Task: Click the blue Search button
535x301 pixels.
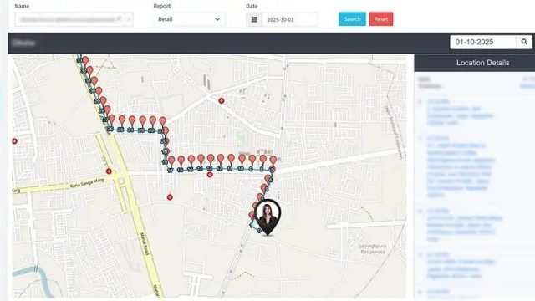Action: pos(352,19)
